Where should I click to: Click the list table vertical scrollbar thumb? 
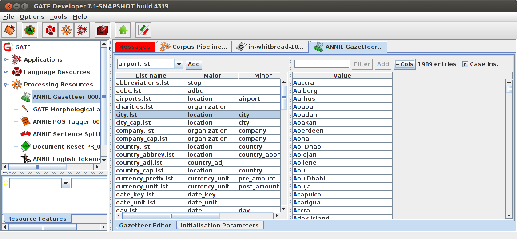click(x=283, y=97)
